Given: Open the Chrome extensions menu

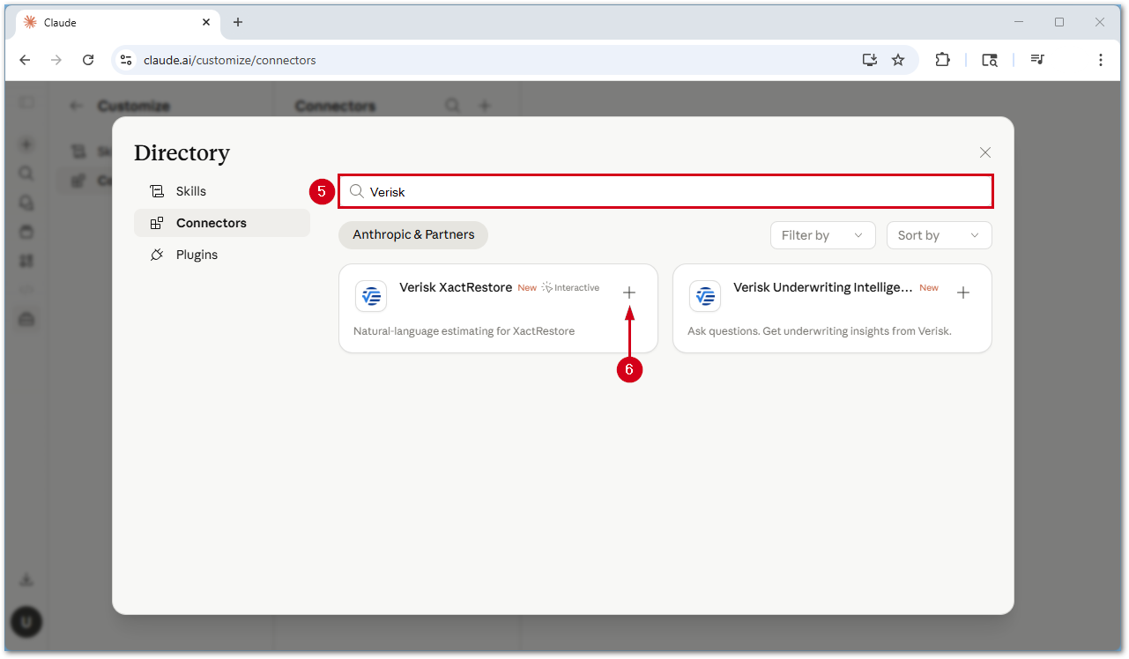Looking at the screenshot, I should click(942, 60).
